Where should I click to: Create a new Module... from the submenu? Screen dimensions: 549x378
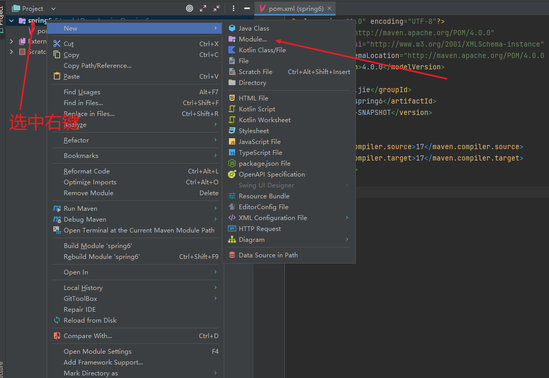[x=289, y=39]
